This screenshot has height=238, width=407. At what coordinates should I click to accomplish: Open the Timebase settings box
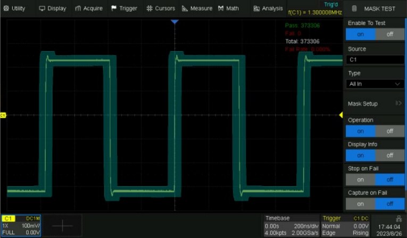click(292, 226)
